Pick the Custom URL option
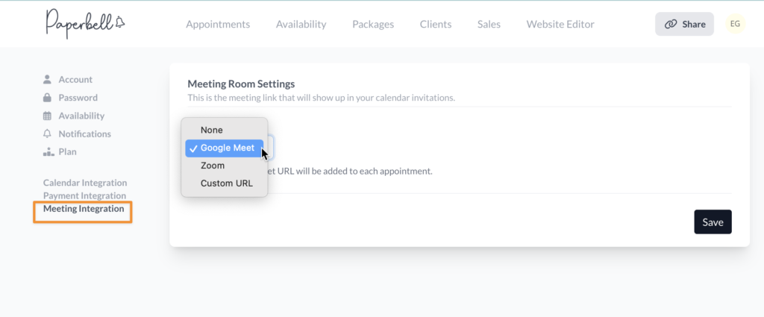This screenshot has height=317, width=764. point(226,183)
